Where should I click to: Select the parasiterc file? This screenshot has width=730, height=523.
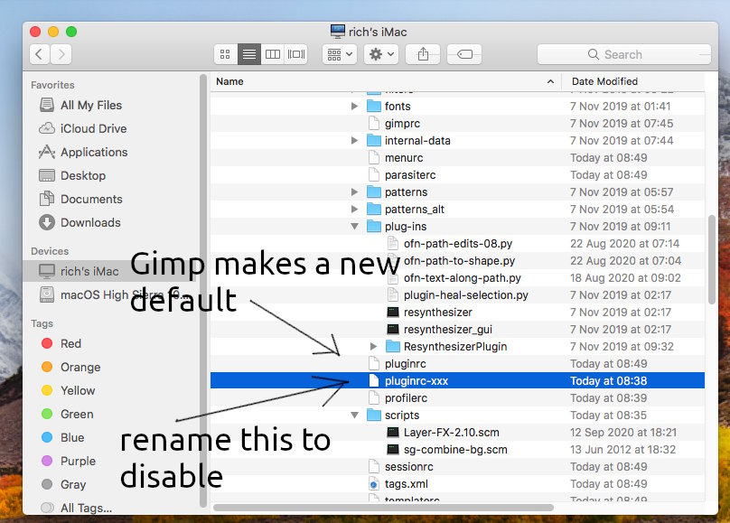click(457, 175)
